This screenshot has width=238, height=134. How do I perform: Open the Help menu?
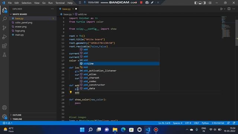[x=70, y=3]
